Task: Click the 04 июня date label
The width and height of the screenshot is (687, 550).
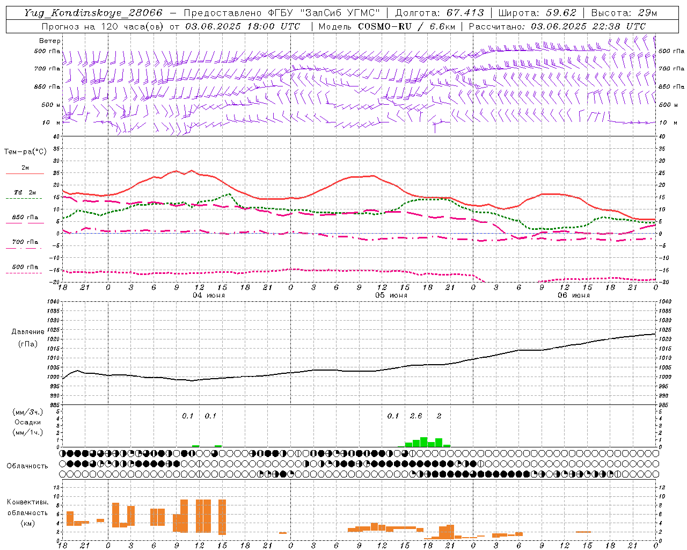Action: click(209, 295)
